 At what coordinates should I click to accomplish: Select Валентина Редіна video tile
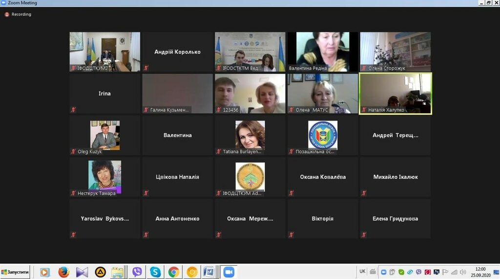click(x=323, y=52)
